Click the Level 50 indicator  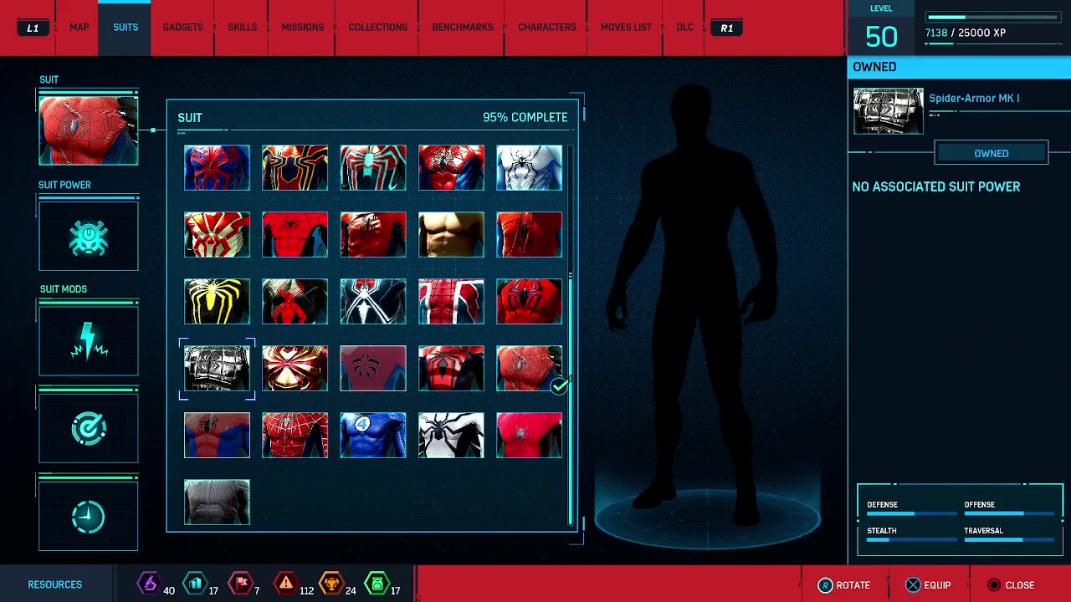pyautogui.click(x=882, y=30)
